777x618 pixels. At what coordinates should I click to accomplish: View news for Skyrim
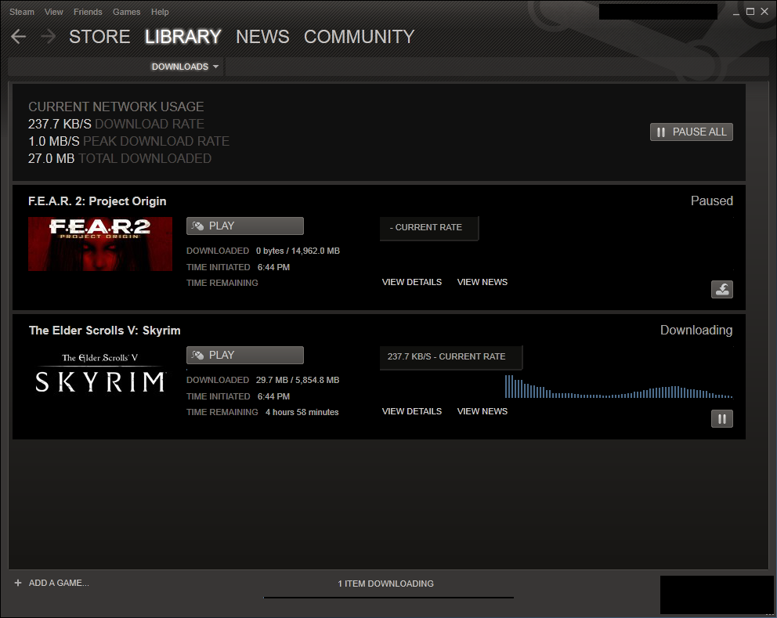pos(482,411)
